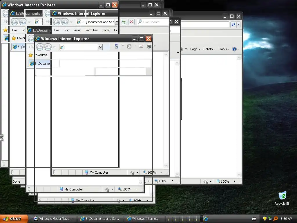Screen dimensions: 297x223
Task: Open the Feeds icon in the front window toolbar
Action: 129,46
